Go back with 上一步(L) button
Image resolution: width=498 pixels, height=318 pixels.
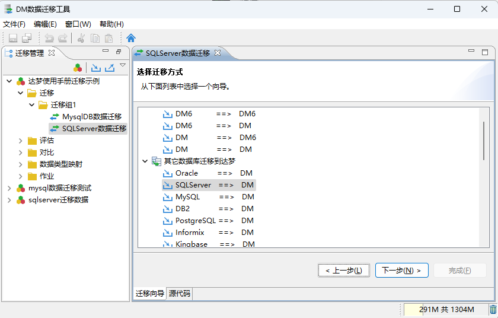pyautogui.click(x=344, y=271)
